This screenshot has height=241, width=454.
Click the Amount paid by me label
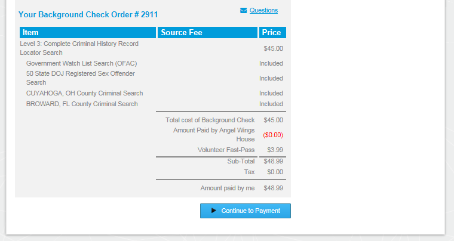point(227,188)
